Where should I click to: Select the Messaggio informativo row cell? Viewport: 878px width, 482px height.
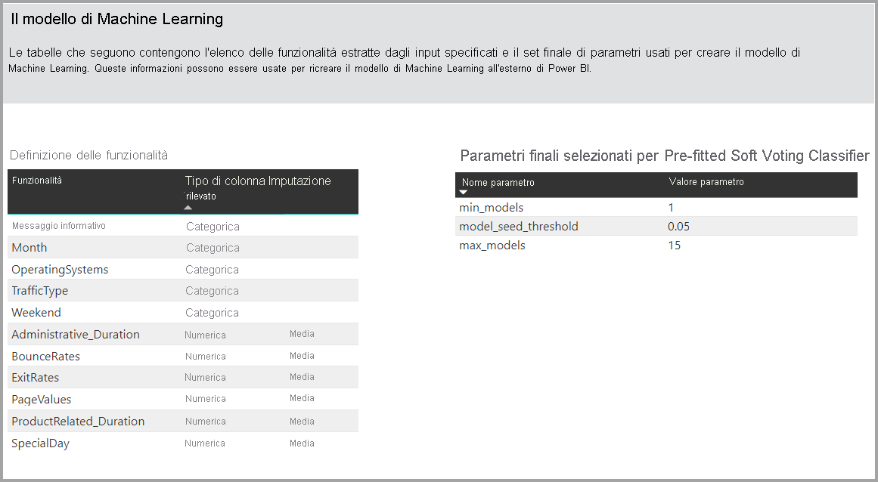point(59,226)
